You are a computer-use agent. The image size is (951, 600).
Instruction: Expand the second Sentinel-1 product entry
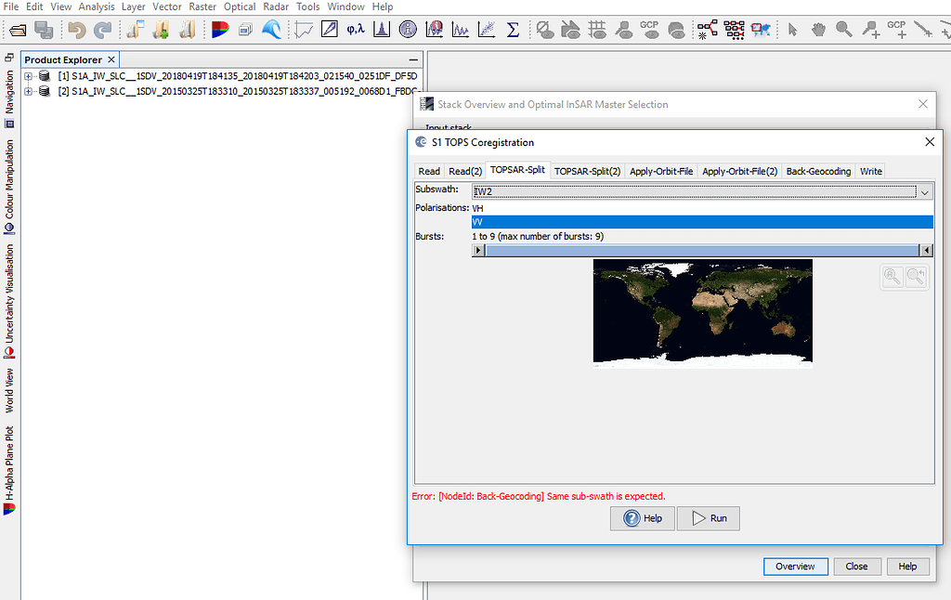(26, 91)
